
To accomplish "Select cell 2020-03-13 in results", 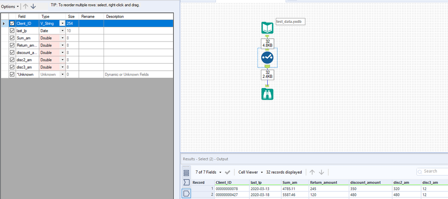I will coord(265,189).
